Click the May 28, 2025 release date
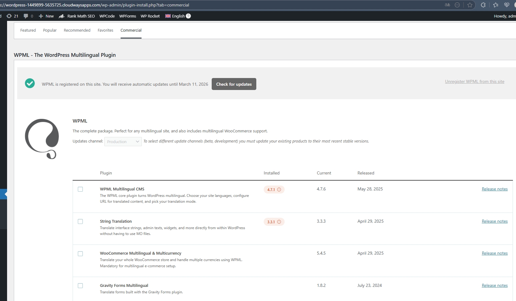 [x=370, y=189]
